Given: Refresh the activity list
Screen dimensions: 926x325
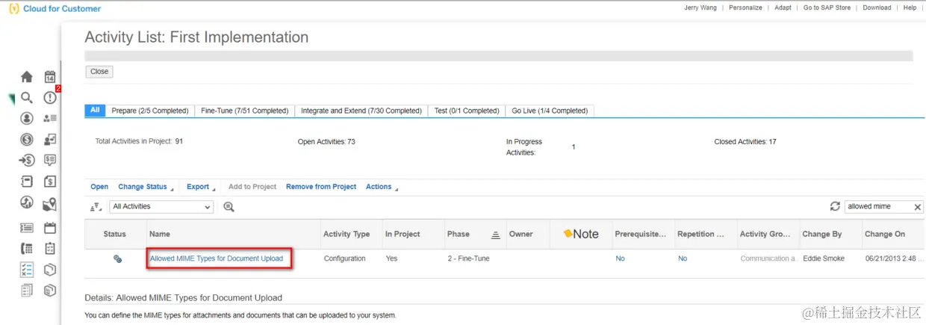Looking at the screenshot, I should click(x=835, y=206).
